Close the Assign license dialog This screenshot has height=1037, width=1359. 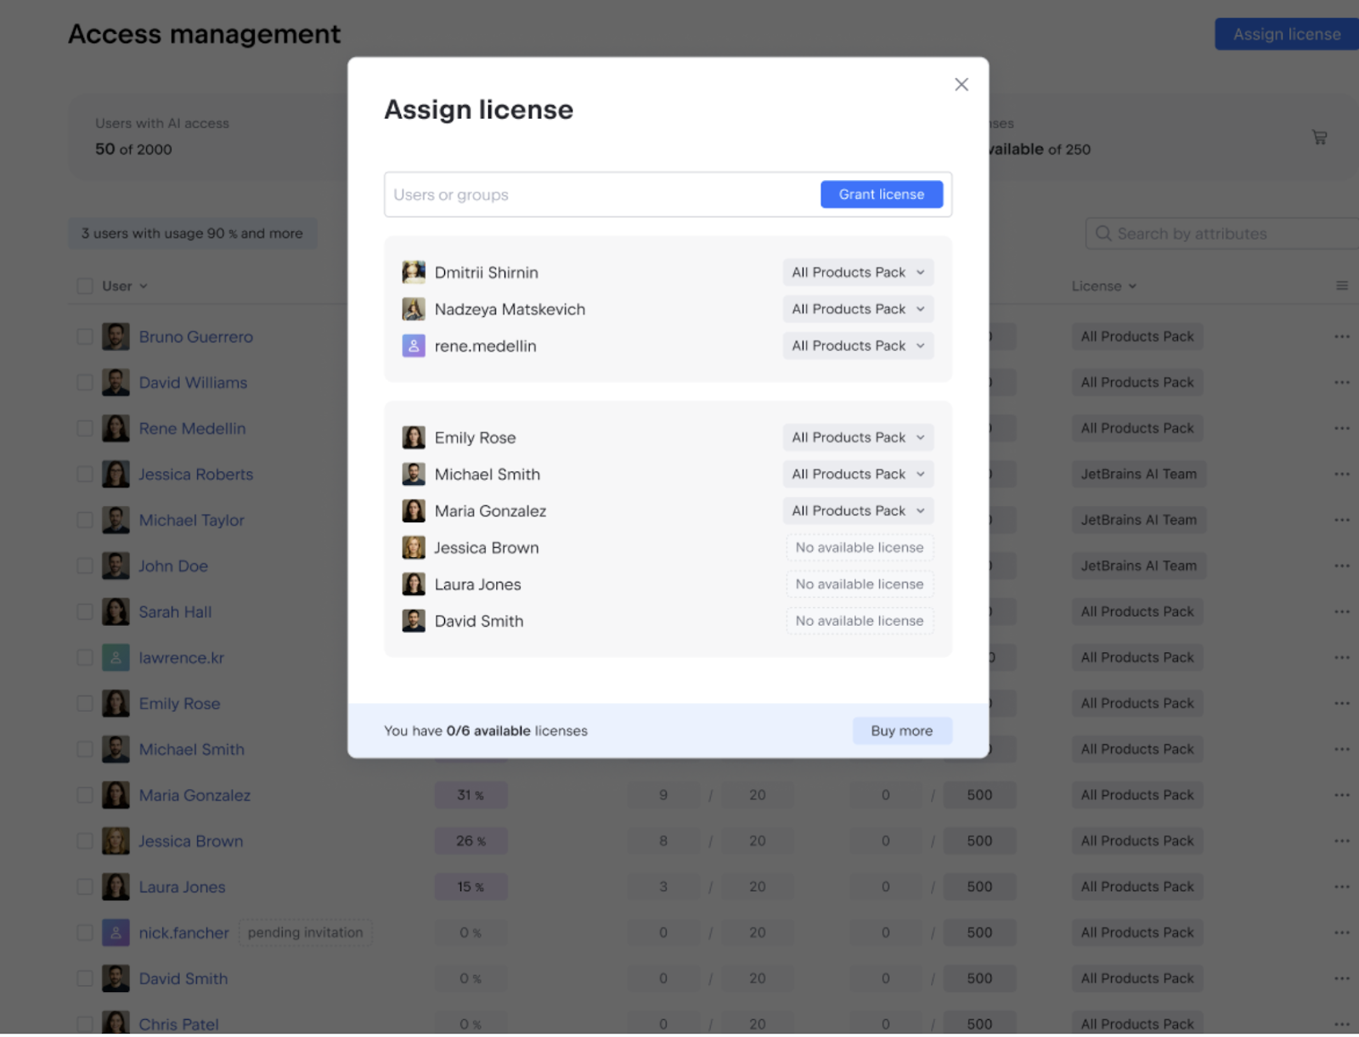pos(961,84)
